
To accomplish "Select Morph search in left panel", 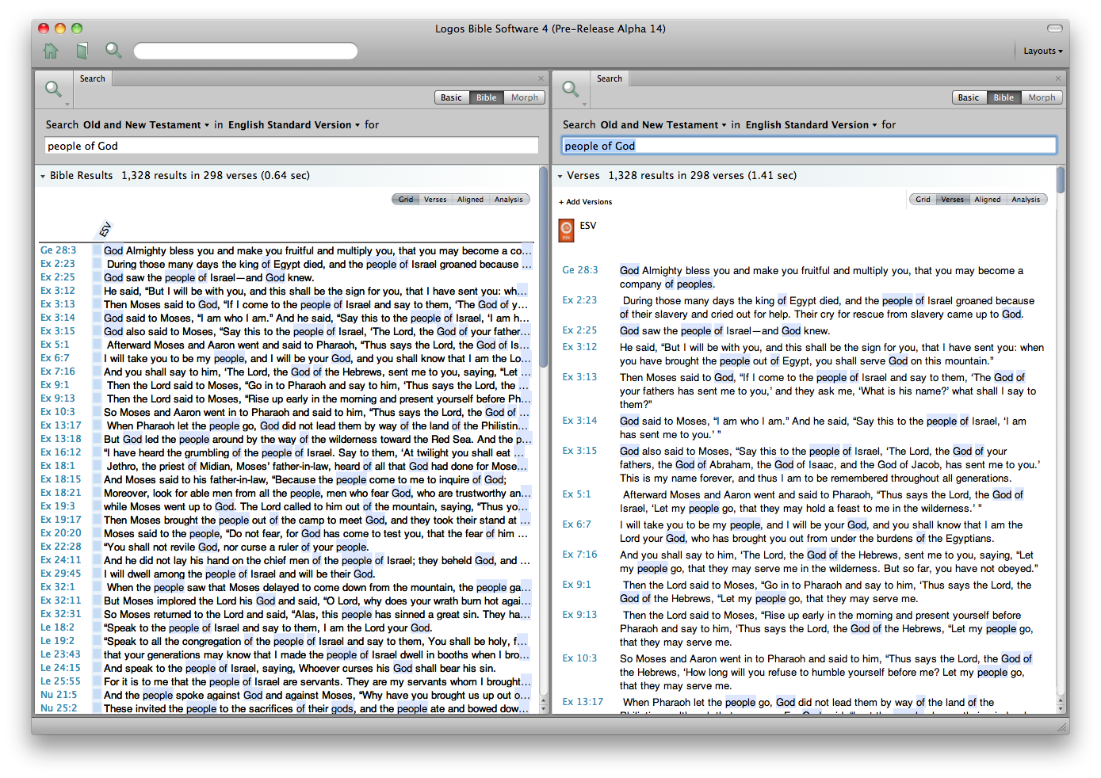I will 525,97.
